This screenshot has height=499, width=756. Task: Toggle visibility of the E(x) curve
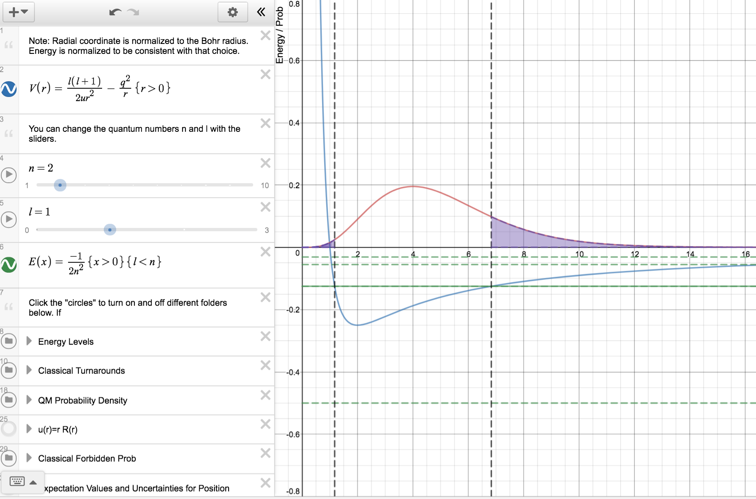(x=9, y=264)
